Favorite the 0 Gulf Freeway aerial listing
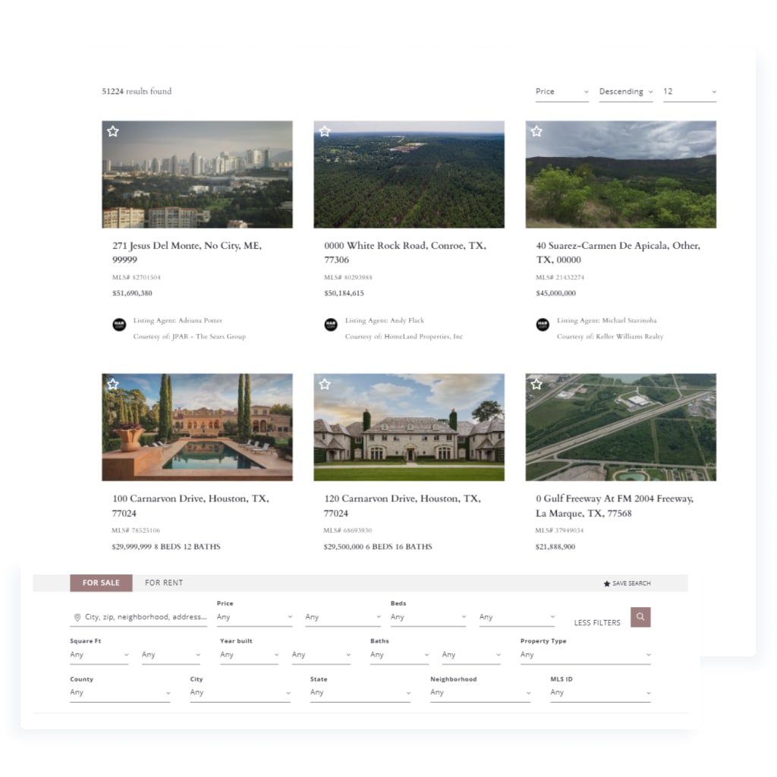This screenshot has height=777, width=777. coord(536,384)
